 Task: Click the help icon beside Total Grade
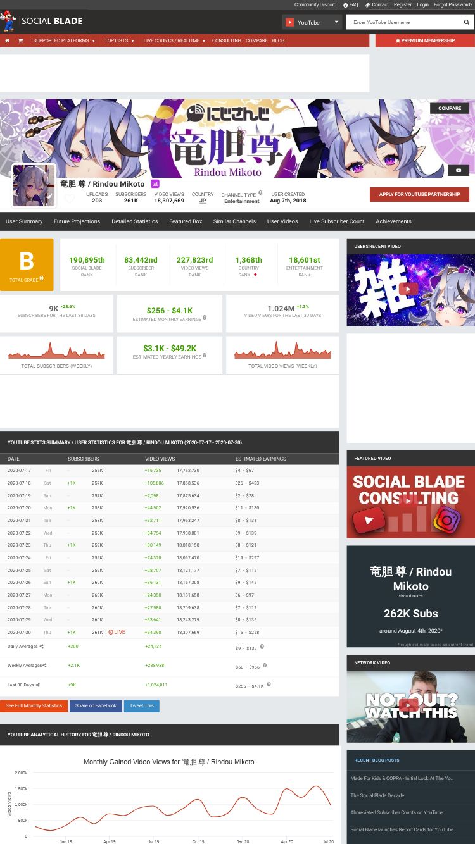pos(42,278)
